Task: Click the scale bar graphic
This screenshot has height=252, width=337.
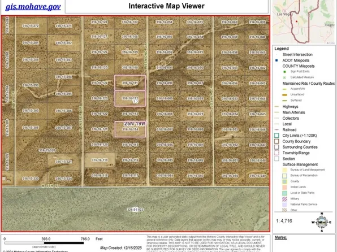Action: pos(44,243)
